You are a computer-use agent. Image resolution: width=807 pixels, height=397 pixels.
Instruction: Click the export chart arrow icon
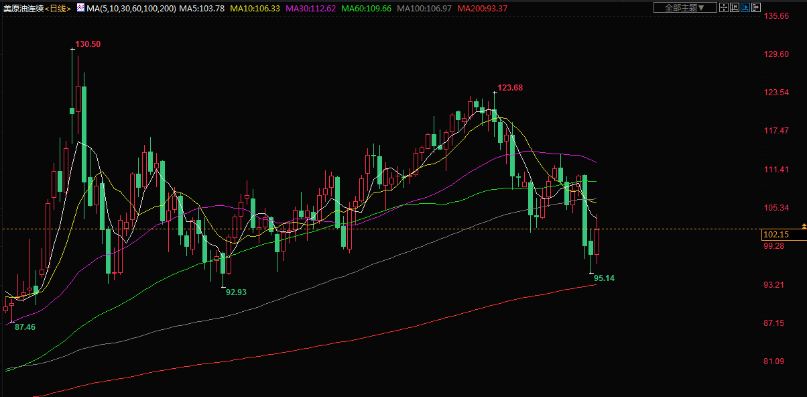pos(756,8)
